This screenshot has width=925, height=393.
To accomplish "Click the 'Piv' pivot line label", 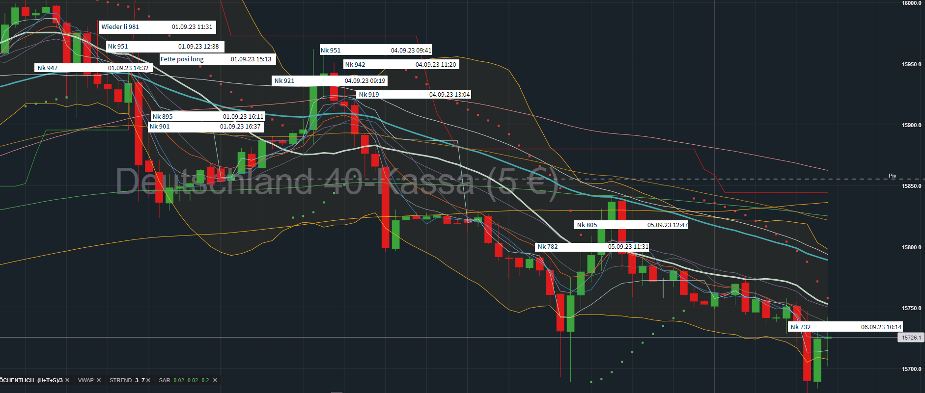I will click(x=893, y=176).
